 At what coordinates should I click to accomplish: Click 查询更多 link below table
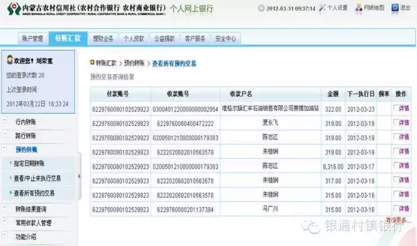pos(398,220)
